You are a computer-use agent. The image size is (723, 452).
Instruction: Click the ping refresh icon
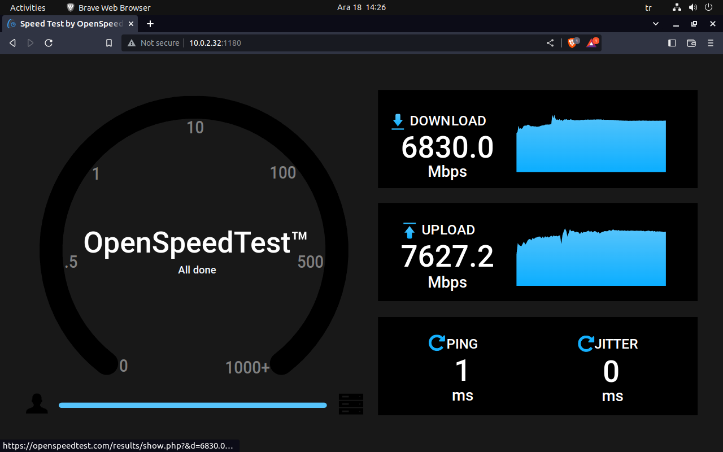pyautogui.click(x=436, y=343)
